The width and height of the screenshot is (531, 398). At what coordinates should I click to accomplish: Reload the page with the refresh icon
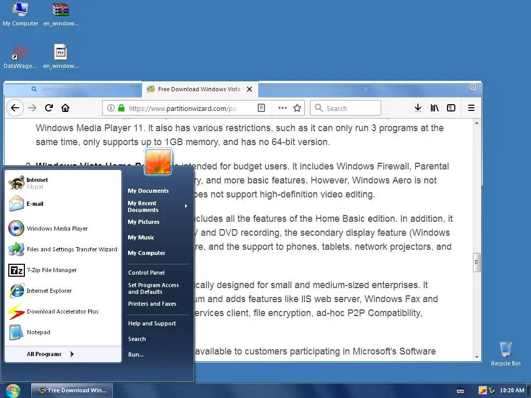pos(49,108)
